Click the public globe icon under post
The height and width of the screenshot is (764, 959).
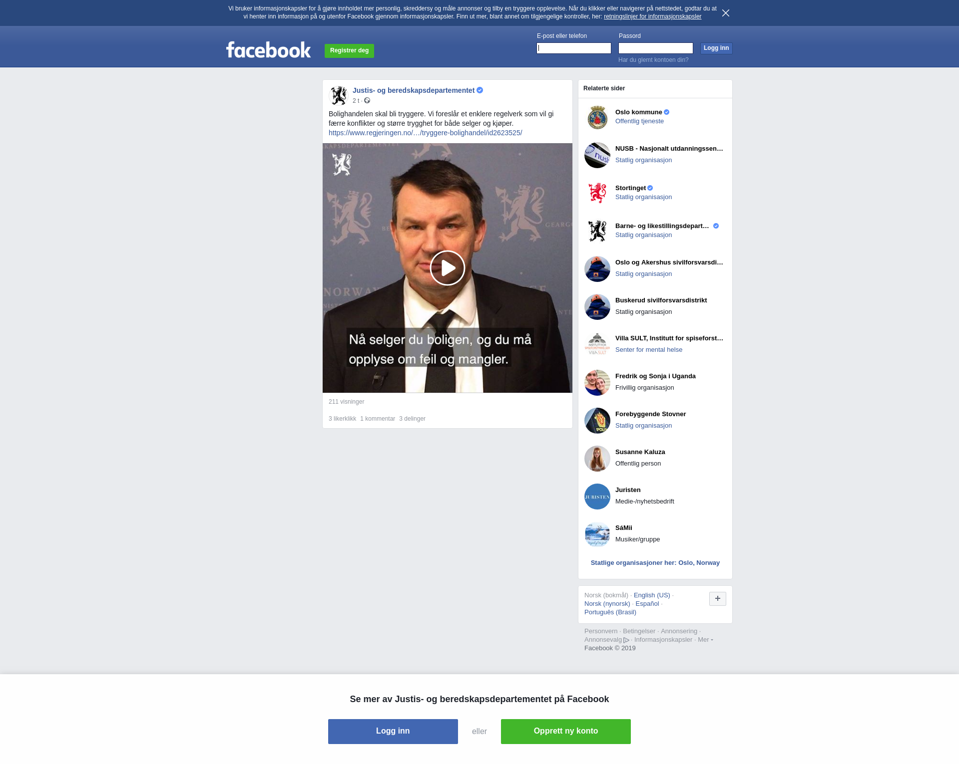[x=367, y=101]
